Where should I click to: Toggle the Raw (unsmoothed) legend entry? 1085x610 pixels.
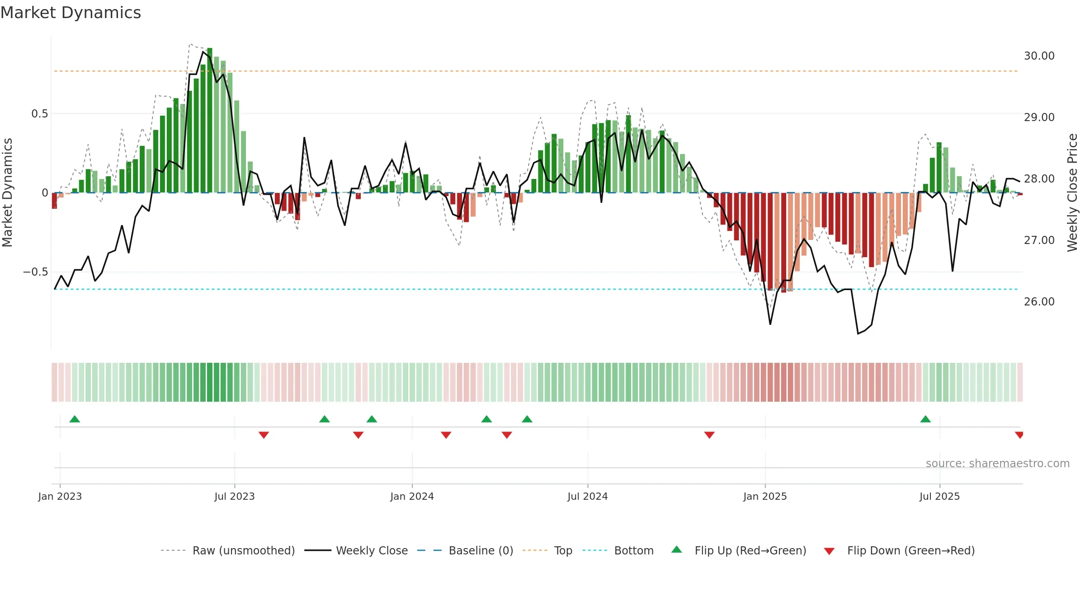(227, 550)
